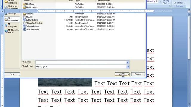Open the My Music folder icon
This screenshot has width=191, height=107.
pyautogui.click(x=24, y=4)
